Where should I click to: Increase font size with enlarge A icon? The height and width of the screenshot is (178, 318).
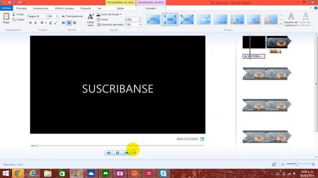coord(50,23)
